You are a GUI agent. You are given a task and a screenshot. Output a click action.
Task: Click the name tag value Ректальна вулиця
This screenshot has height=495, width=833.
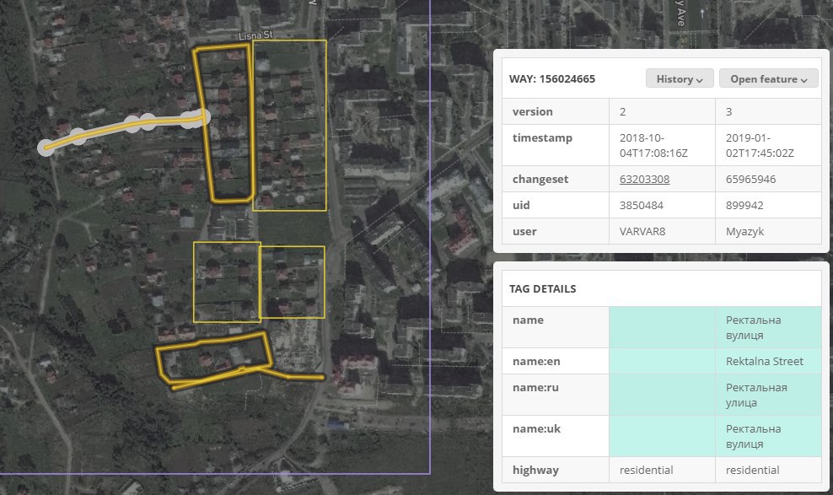click(753, 327)
